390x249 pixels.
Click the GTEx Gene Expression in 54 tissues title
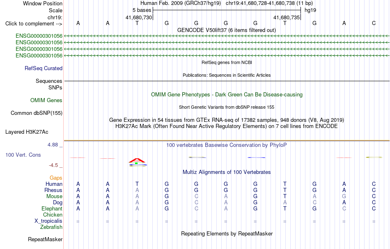[x=227, y=120]
